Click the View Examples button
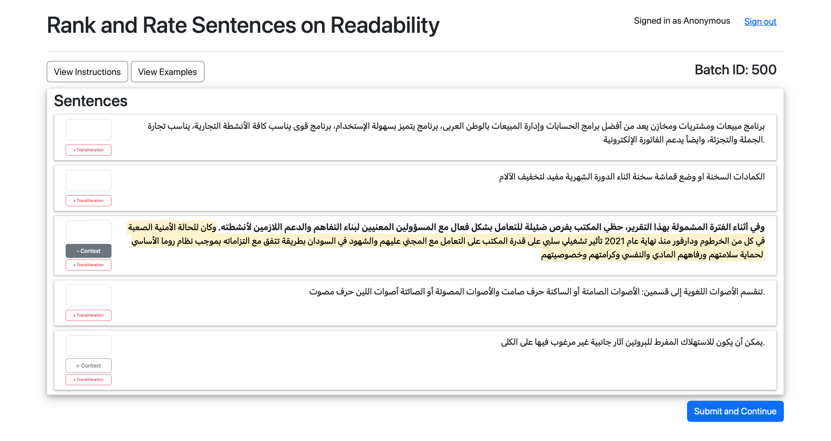 click(167, 72)
